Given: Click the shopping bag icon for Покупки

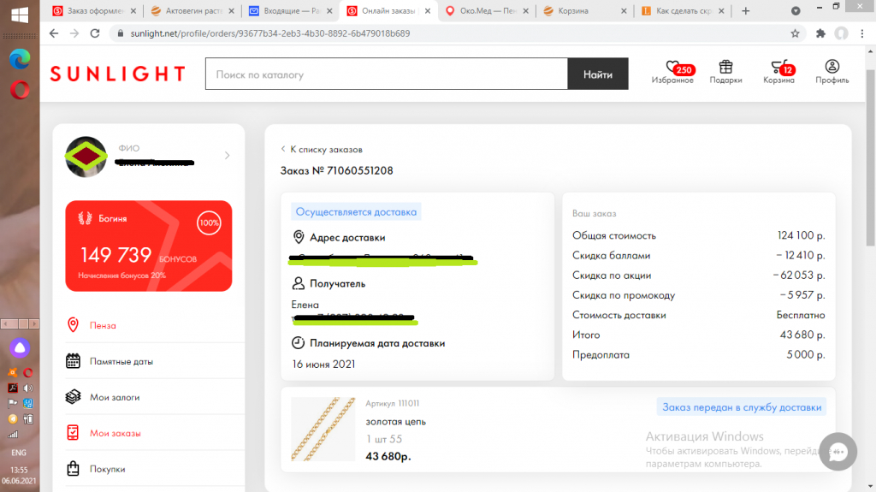Looking at the screenshot, I should pyautogui.click(x=73, y=468).
